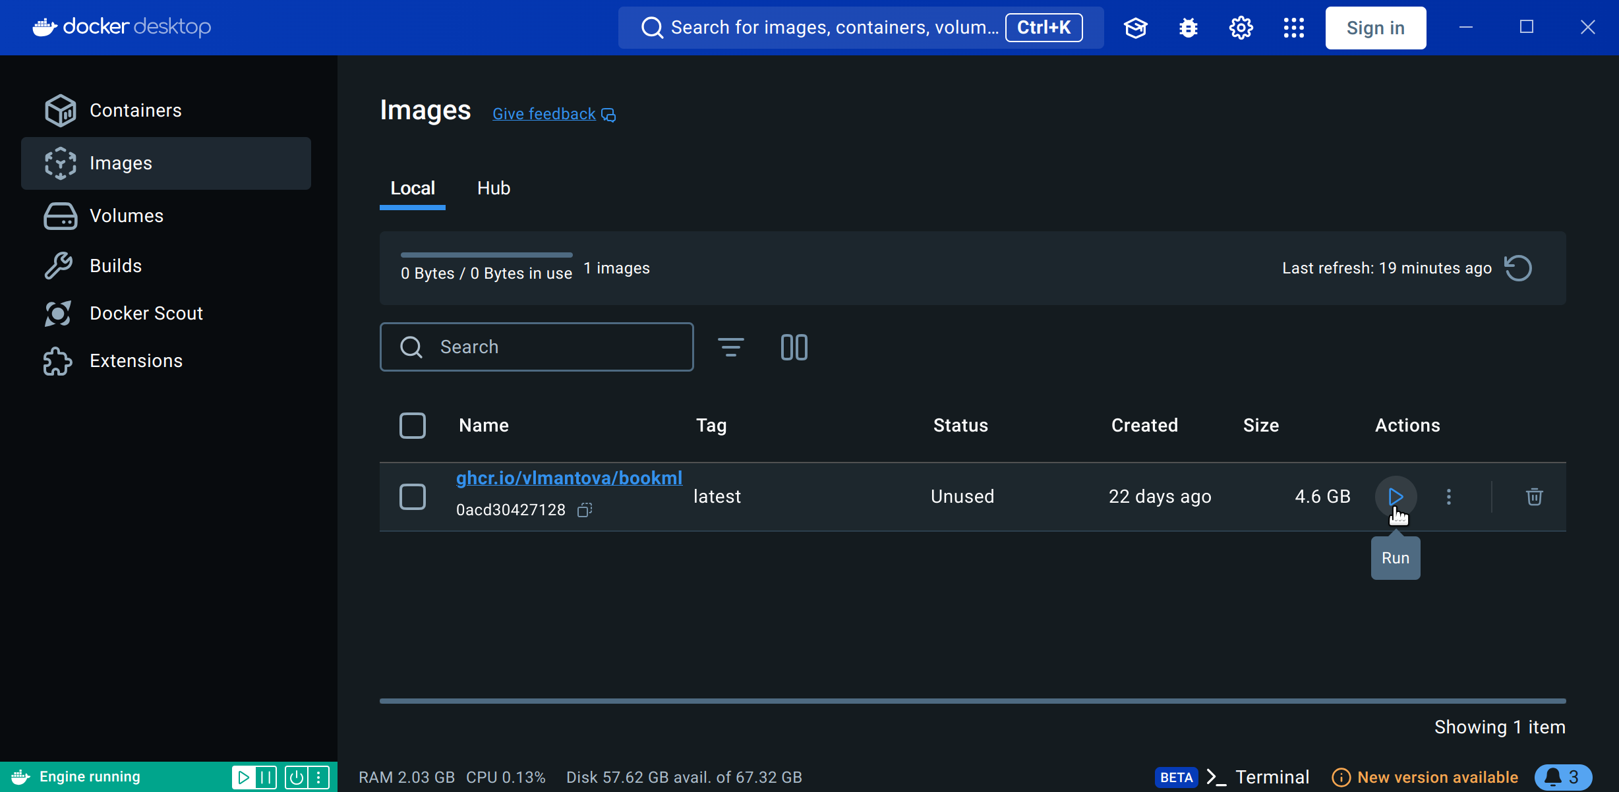
Task: Open the ghcr.io/vlmantova/bookml link
Action: (x=569, y=478)
